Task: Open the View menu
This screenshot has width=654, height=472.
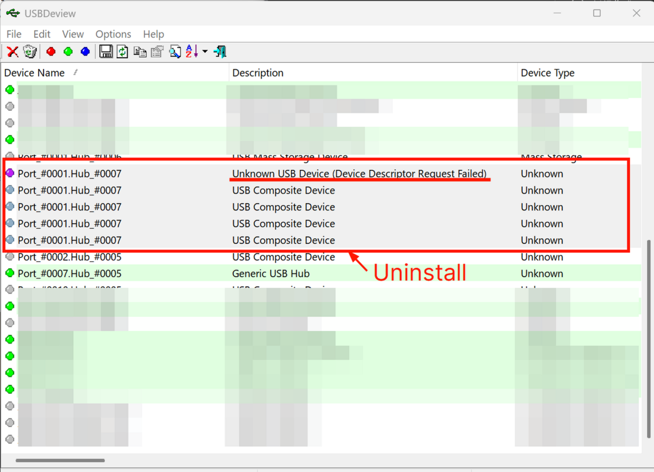Action: pyautogui.click(x=73, y=34)
